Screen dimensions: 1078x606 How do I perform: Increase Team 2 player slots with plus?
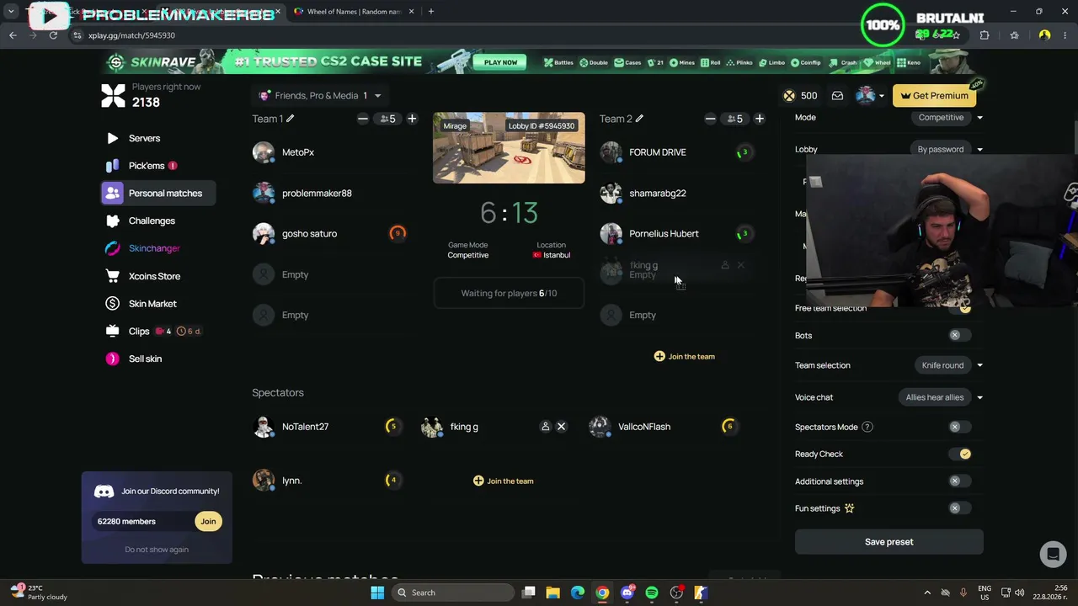click(759, 119)
